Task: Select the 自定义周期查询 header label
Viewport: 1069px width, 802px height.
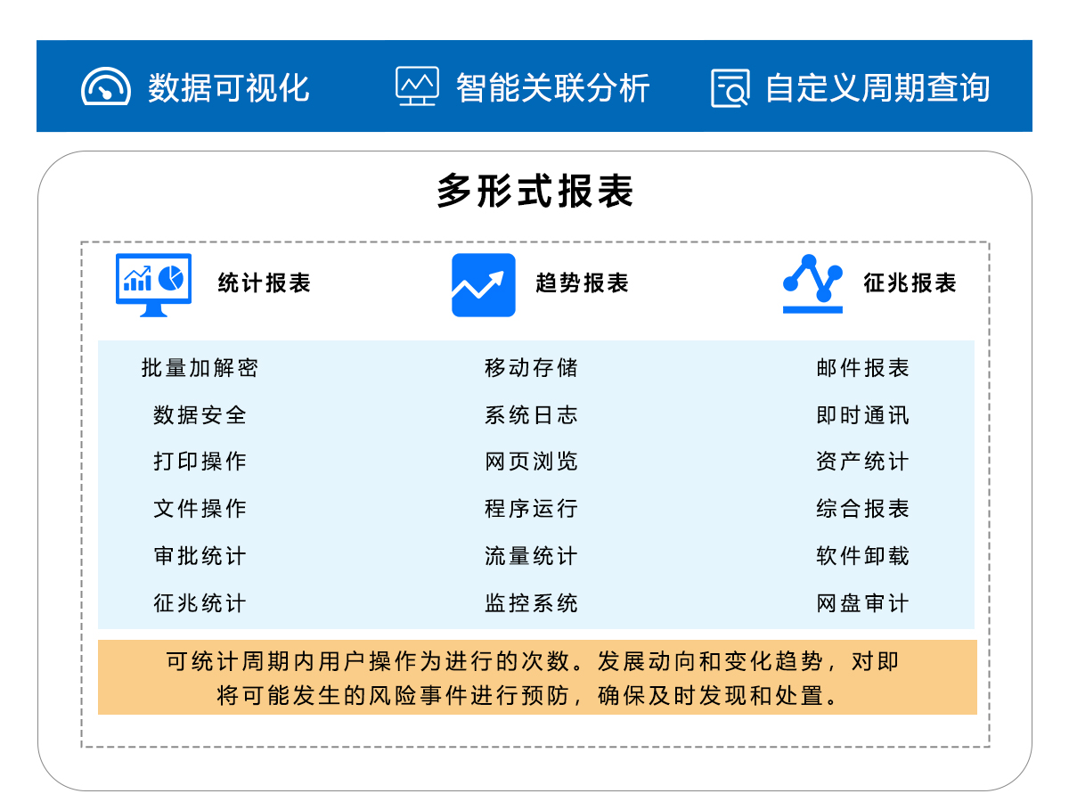Action: [x=877, y=87]
